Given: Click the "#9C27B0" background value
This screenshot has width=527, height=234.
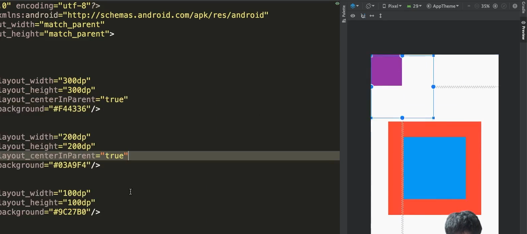Looking at the screenshot, I should (x=70, y=212).
